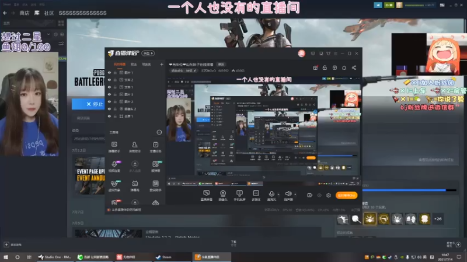Open the 弹幕助手 tool in toolbox
The image size is (467, 262).
[114, 147]
